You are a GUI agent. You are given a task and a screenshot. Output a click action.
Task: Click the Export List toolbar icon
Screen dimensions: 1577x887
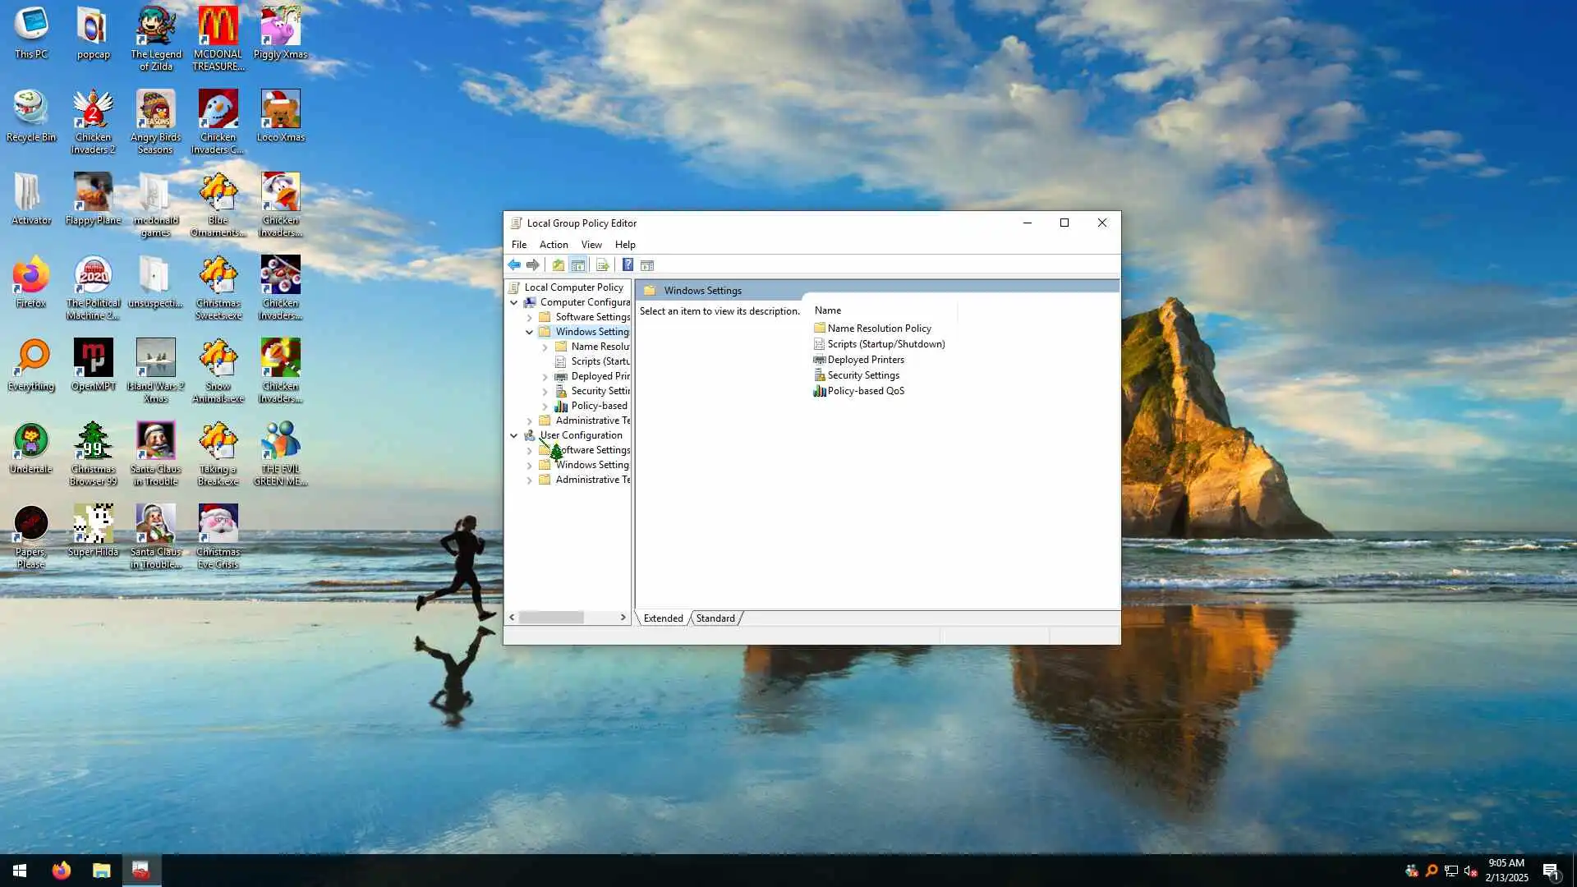click(602, 264)
